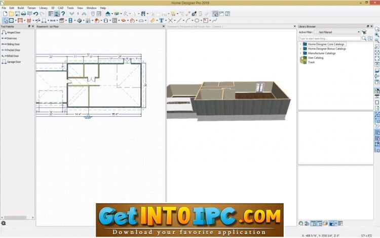Select Pocket Door in Tool Palette
380x238 pixels.
pos(11,50)
